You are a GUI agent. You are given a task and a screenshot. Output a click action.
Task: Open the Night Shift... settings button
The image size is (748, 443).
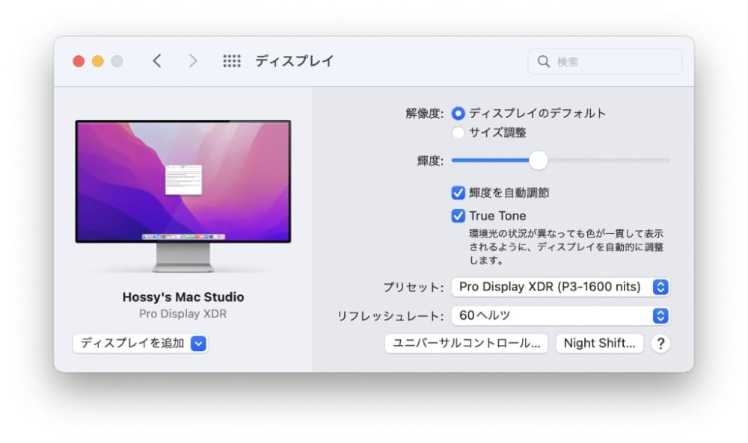pyautogui.click(x=599, y=344)
